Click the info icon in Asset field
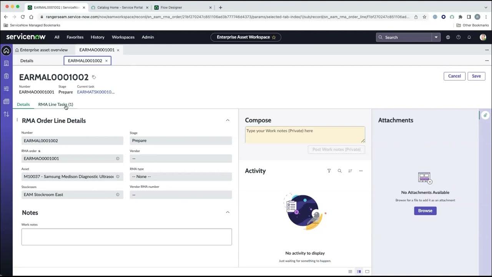This screenshot has width=492, height=277. tap(118, 177)
